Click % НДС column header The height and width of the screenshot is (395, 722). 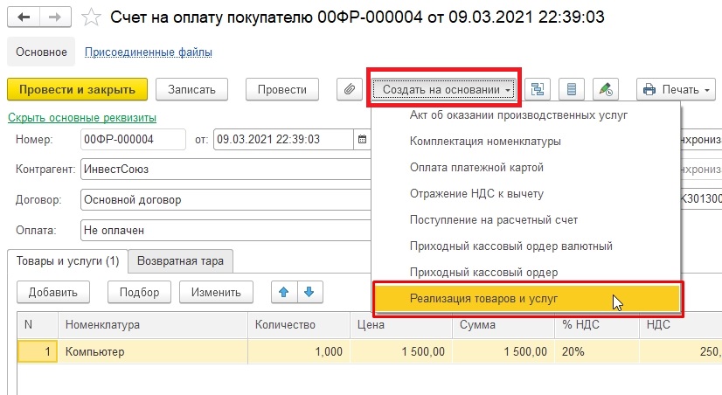click(x=597, y=325)
